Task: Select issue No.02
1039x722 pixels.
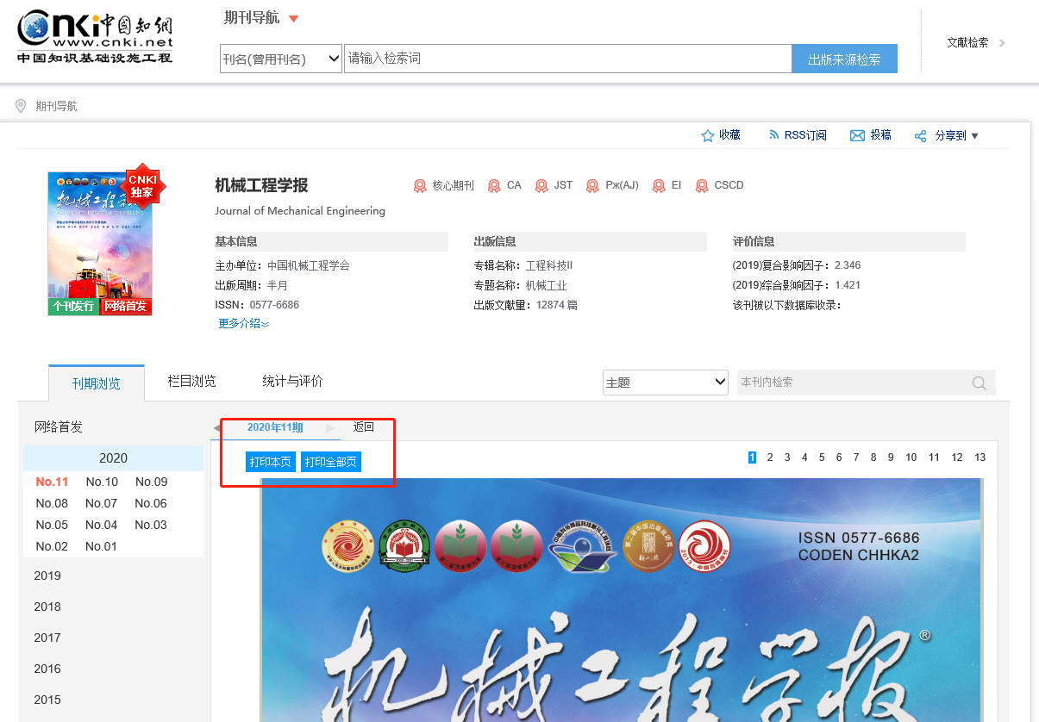Action: click(52, 546)
